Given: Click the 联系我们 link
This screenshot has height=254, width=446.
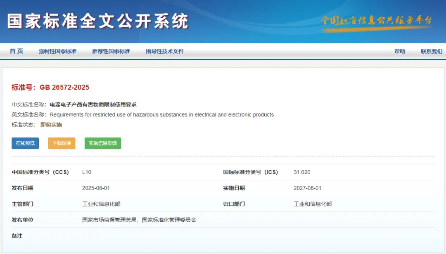Looking at the screenshot, I should pyautogui.click(x=431, y=51).
